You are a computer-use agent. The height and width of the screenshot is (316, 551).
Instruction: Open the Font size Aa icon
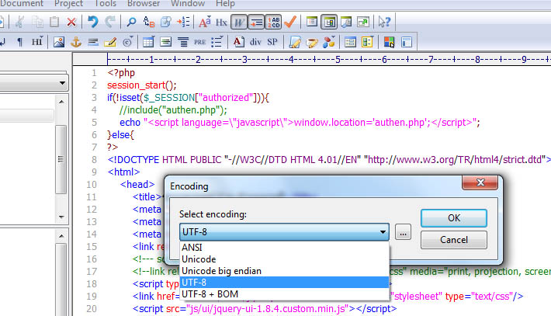(205, 23)
